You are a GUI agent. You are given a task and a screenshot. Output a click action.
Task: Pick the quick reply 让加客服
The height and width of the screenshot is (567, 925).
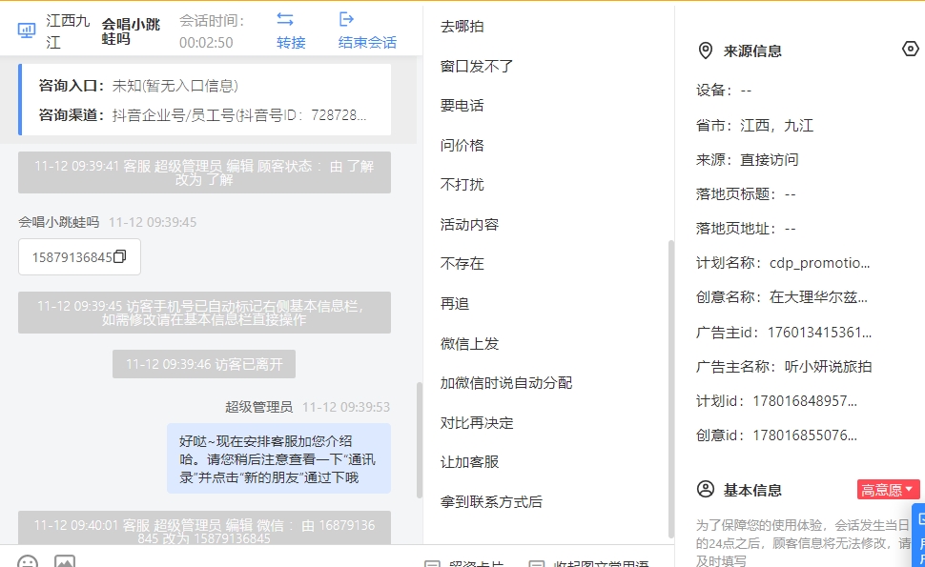point(469,462)
